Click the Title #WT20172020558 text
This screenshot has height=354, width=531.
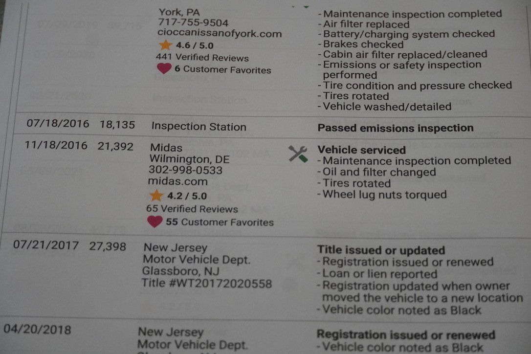(206, 283)
